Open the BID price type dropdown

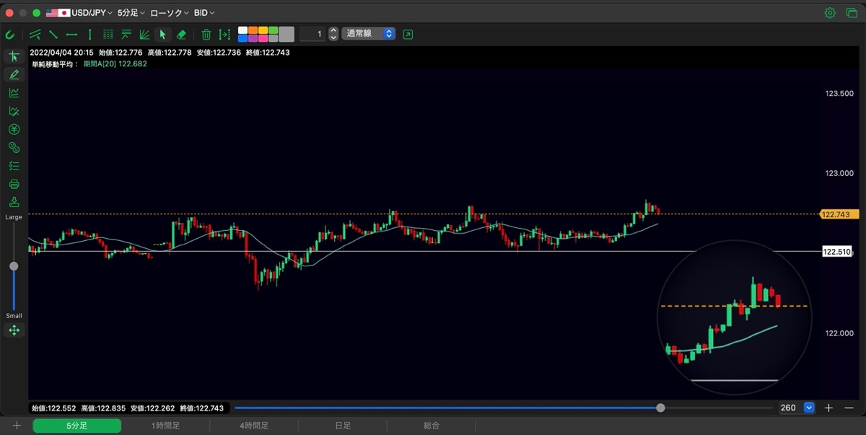[x=204, y=13]
